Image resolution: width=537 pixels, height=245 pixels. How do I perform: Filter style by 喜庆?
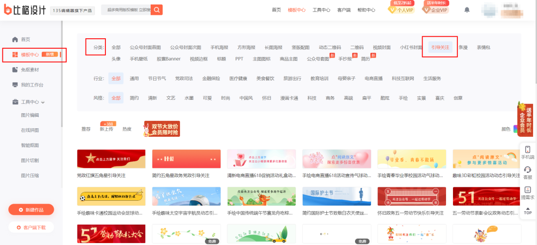(440, 98)
